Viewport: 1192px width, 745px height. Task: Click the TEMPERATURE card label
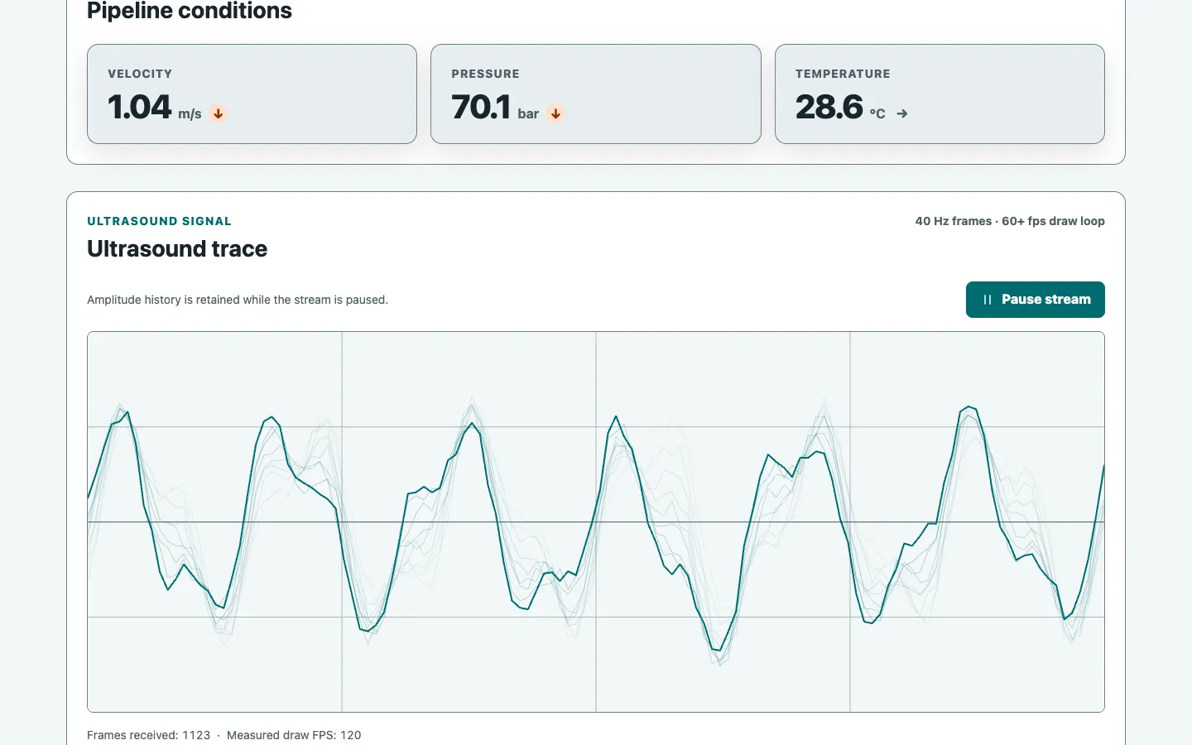click(843, 74)
